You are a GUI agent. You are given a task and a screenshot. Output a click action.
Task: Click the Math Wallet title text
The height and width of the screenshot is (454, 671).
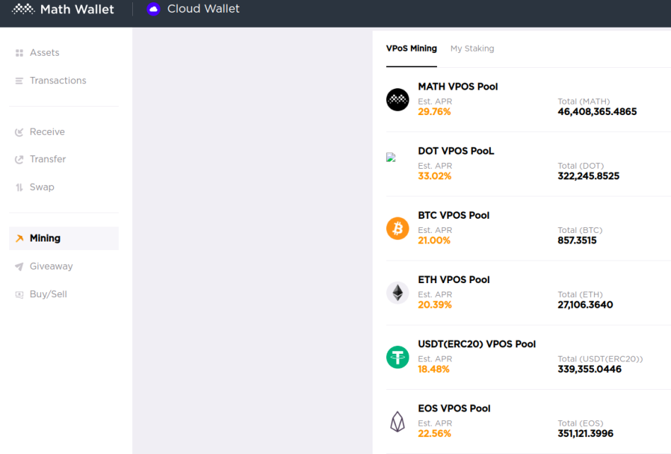[x=77, y=9]
